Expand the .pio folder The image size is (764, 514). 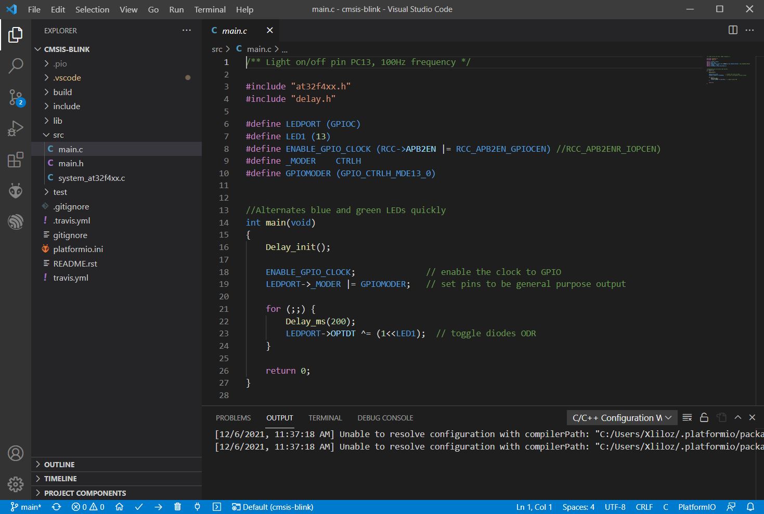[116, 63]
